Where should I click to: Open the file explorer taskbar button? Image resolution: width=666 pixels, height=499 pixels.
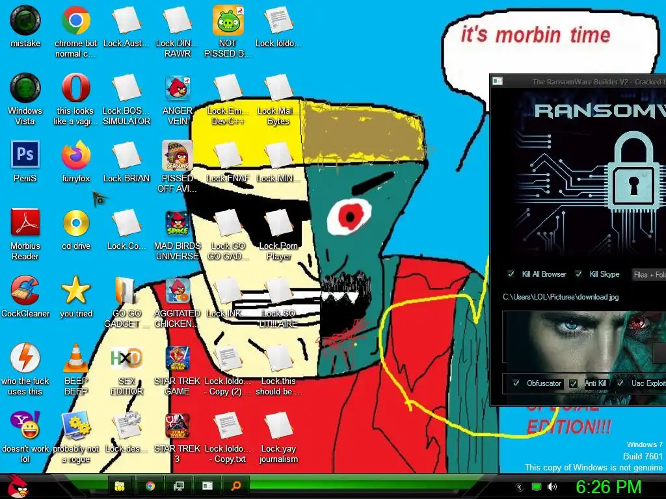120,486
